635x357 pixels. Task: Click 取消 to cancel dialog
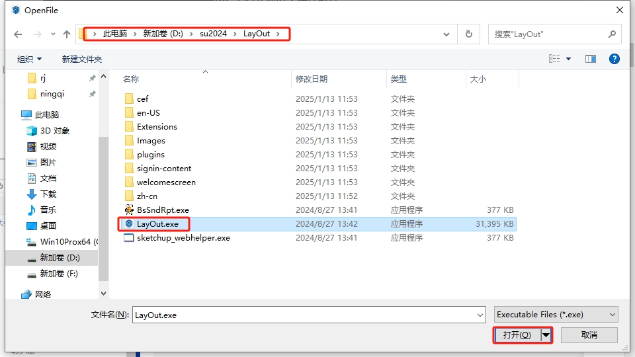[589, 335]
